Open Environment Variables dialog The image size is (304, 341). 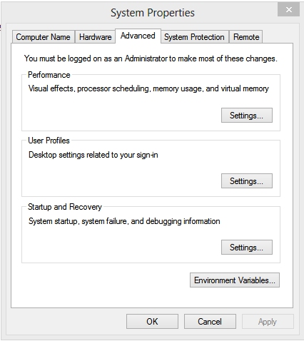[x=235, y=280]
